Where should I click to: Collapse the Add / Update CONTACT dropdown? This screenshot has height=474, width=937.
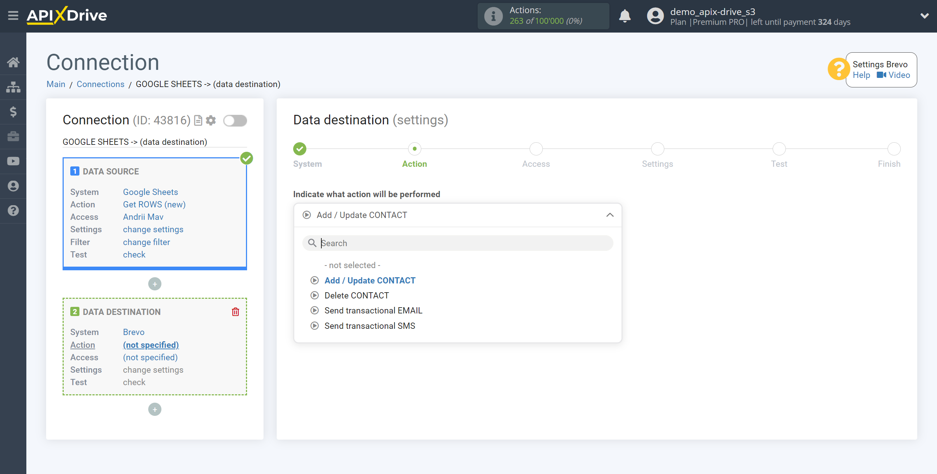coord(458,215)
